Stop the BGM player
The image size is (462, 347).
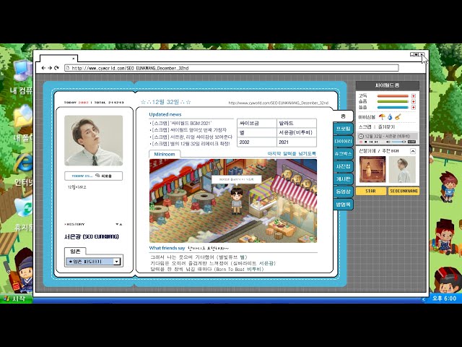pyautogui.click(x=366, y=142)
